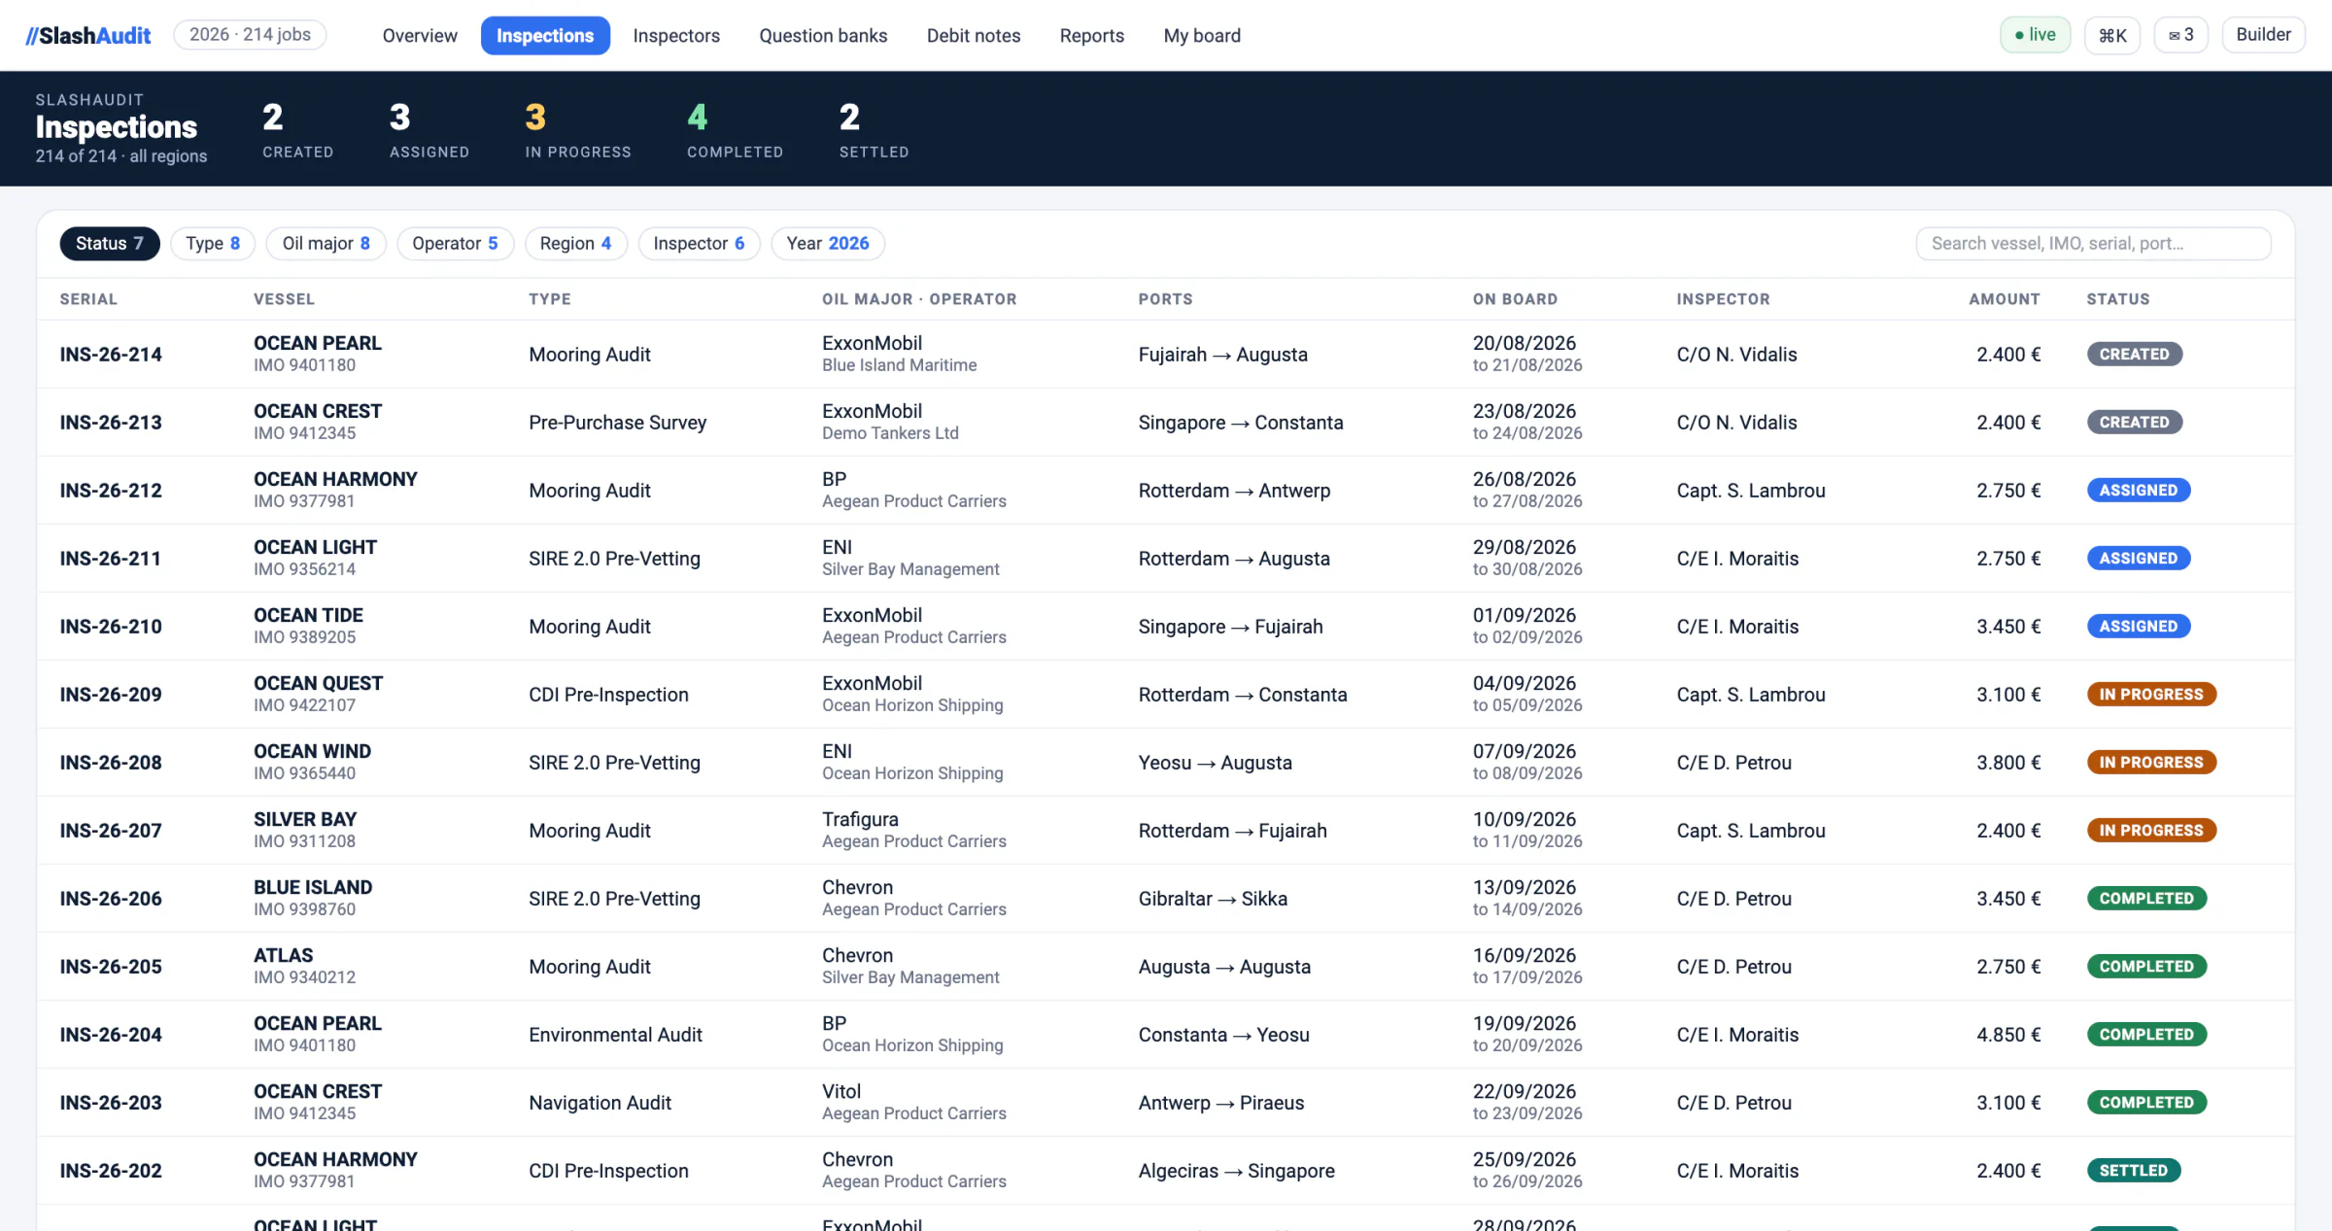Click Algeciras → Singapore ports cell
Screen dimensions: 2332x1231
(x=1236, y=1171)
